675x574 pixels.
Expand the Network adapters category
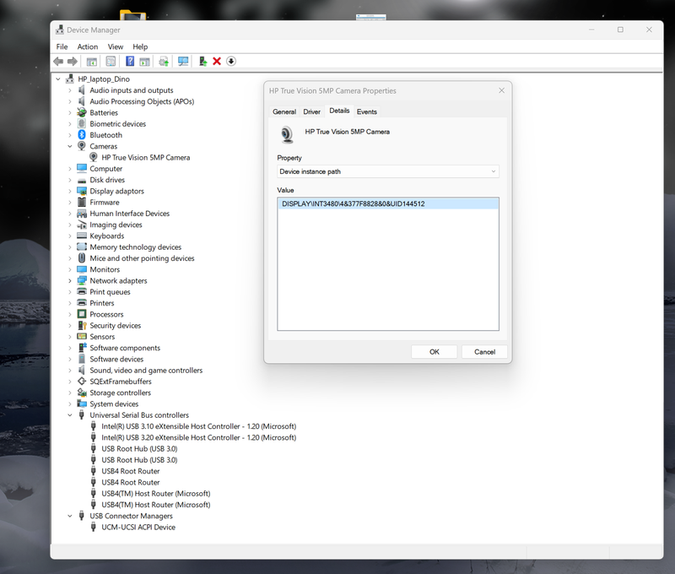click(70, 281)
